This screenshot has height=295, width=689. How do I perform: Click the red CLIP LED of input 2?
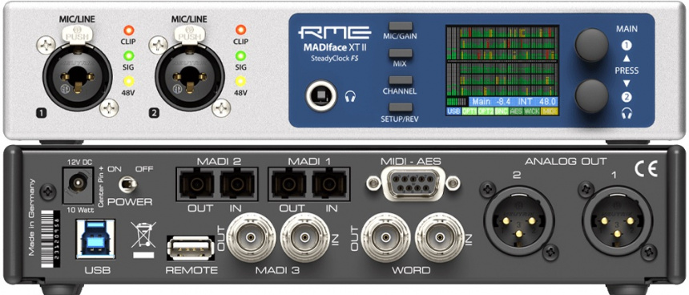coord(240,30)
